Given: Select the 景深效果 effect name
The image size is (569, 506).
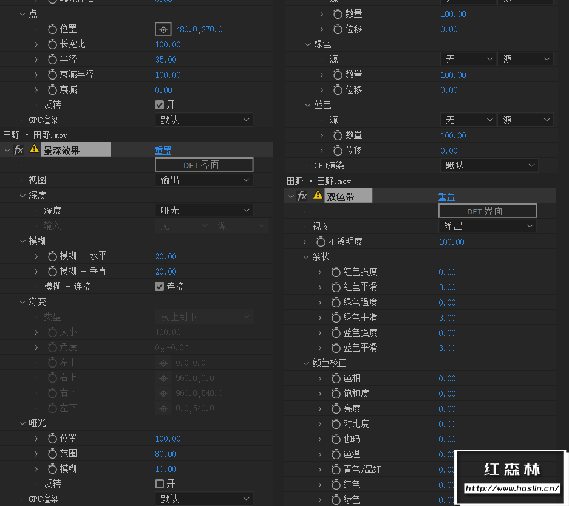Looking at the screenshot, I should pos(76,150).
